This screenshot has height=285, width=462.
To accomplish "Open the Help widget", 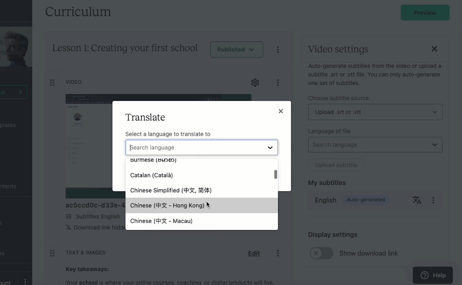I will (x=433, y=275).
